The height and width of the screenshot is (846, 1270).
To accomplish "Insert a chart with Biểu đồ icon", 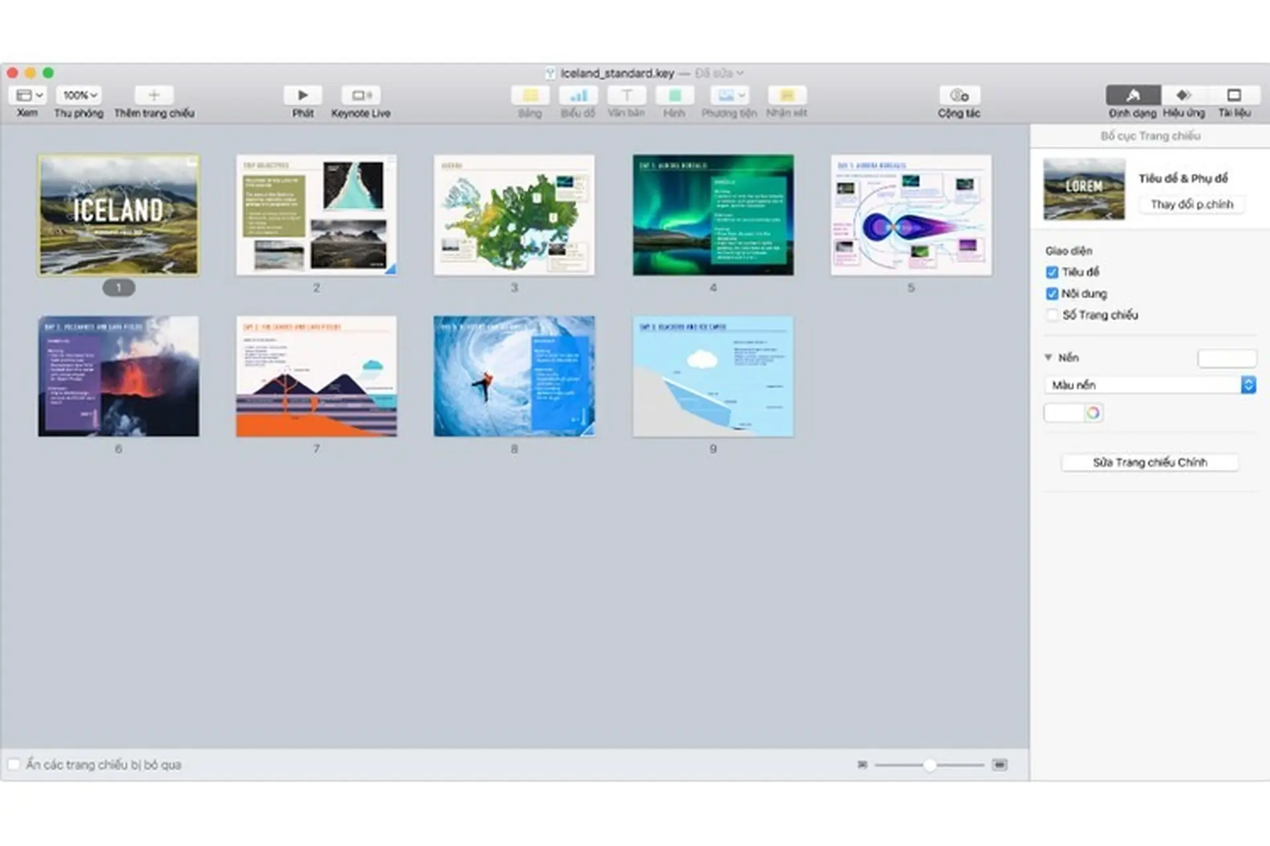I will (x=578, y=95).
